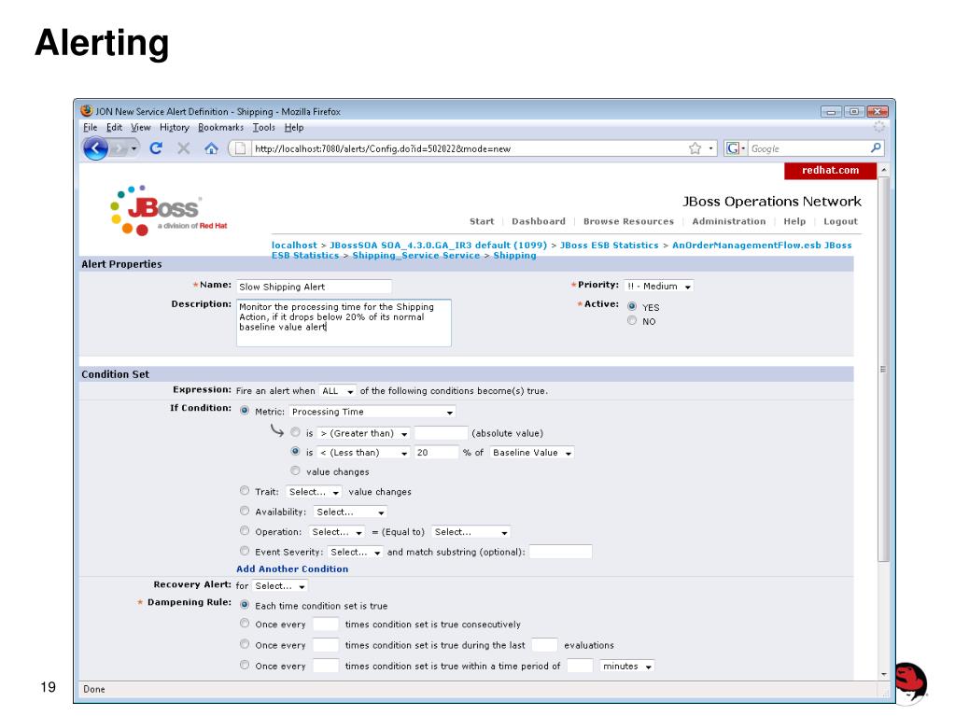This screenshot has width=955, height=716.
Task: Click the redhat.com banner link
Action: (830, 171)
